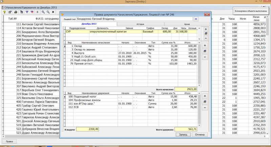The image size is (271, 147).
Task: Click the down arrow of the начисления grid scrollbar
Action: [199, 85]
